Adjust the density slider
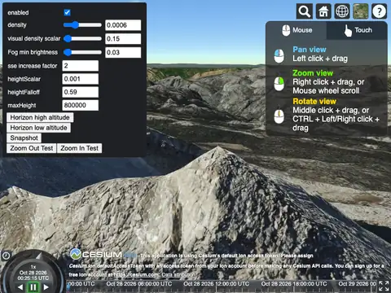The image size is (391, 293). (x=82, y=25)
